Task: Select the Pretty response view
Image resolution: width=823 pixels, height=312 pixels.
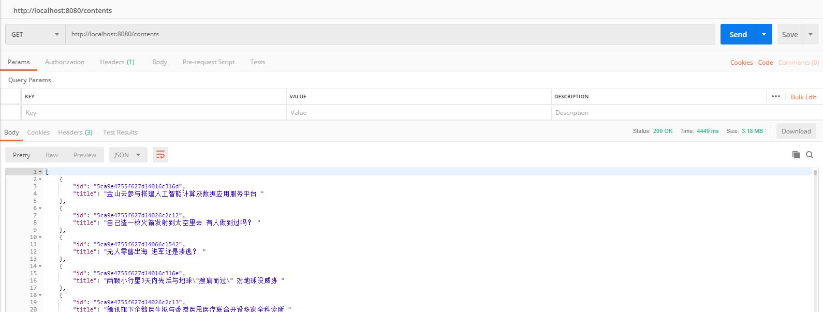Action: tap(22, 155)
